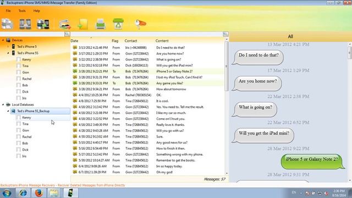352x198 pixels.
Task: Collapse the Devices tree node
Action: click(3, 40)
